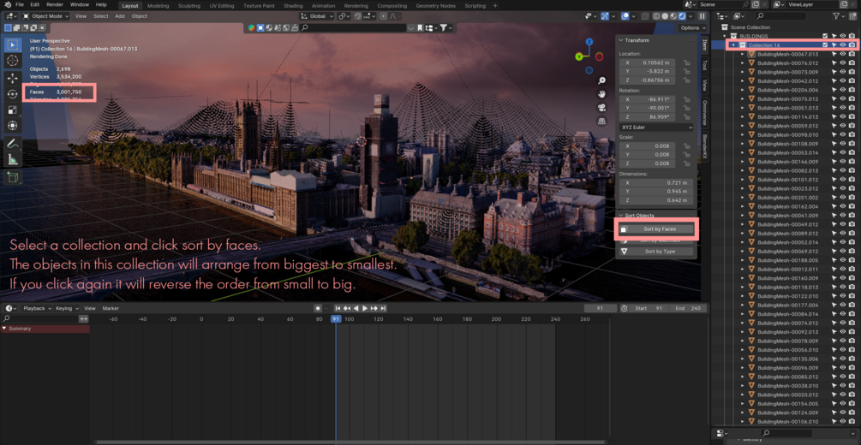Click the pan hand viewport icon
This screenshot has height=445, width=861.
(601, 94)
